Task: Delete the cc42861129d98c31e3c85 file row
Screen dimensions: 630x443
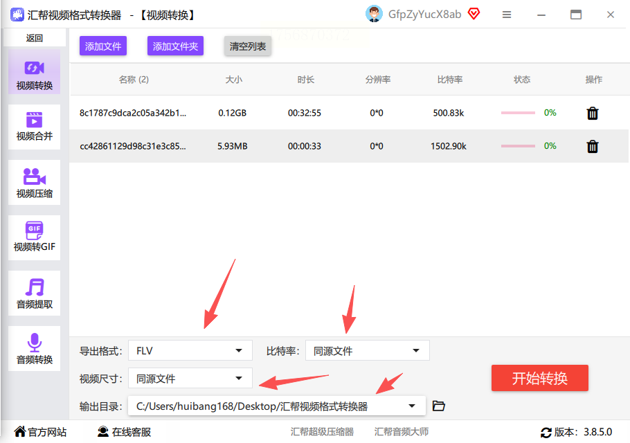Action: [593, 146]
